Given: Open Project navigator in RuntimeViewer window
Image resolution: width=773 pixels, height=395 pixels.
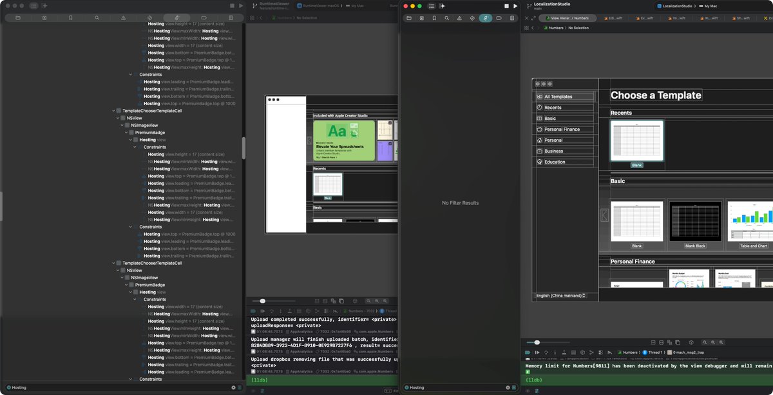Looking at the screenshot, I should pos(17,18).
